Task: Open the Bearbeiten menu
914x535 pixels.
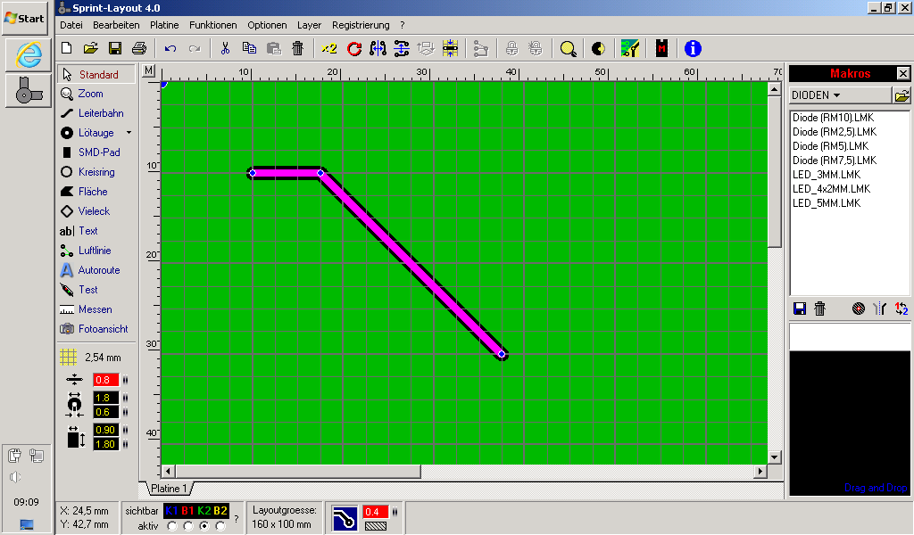Action: click(116, 25)
